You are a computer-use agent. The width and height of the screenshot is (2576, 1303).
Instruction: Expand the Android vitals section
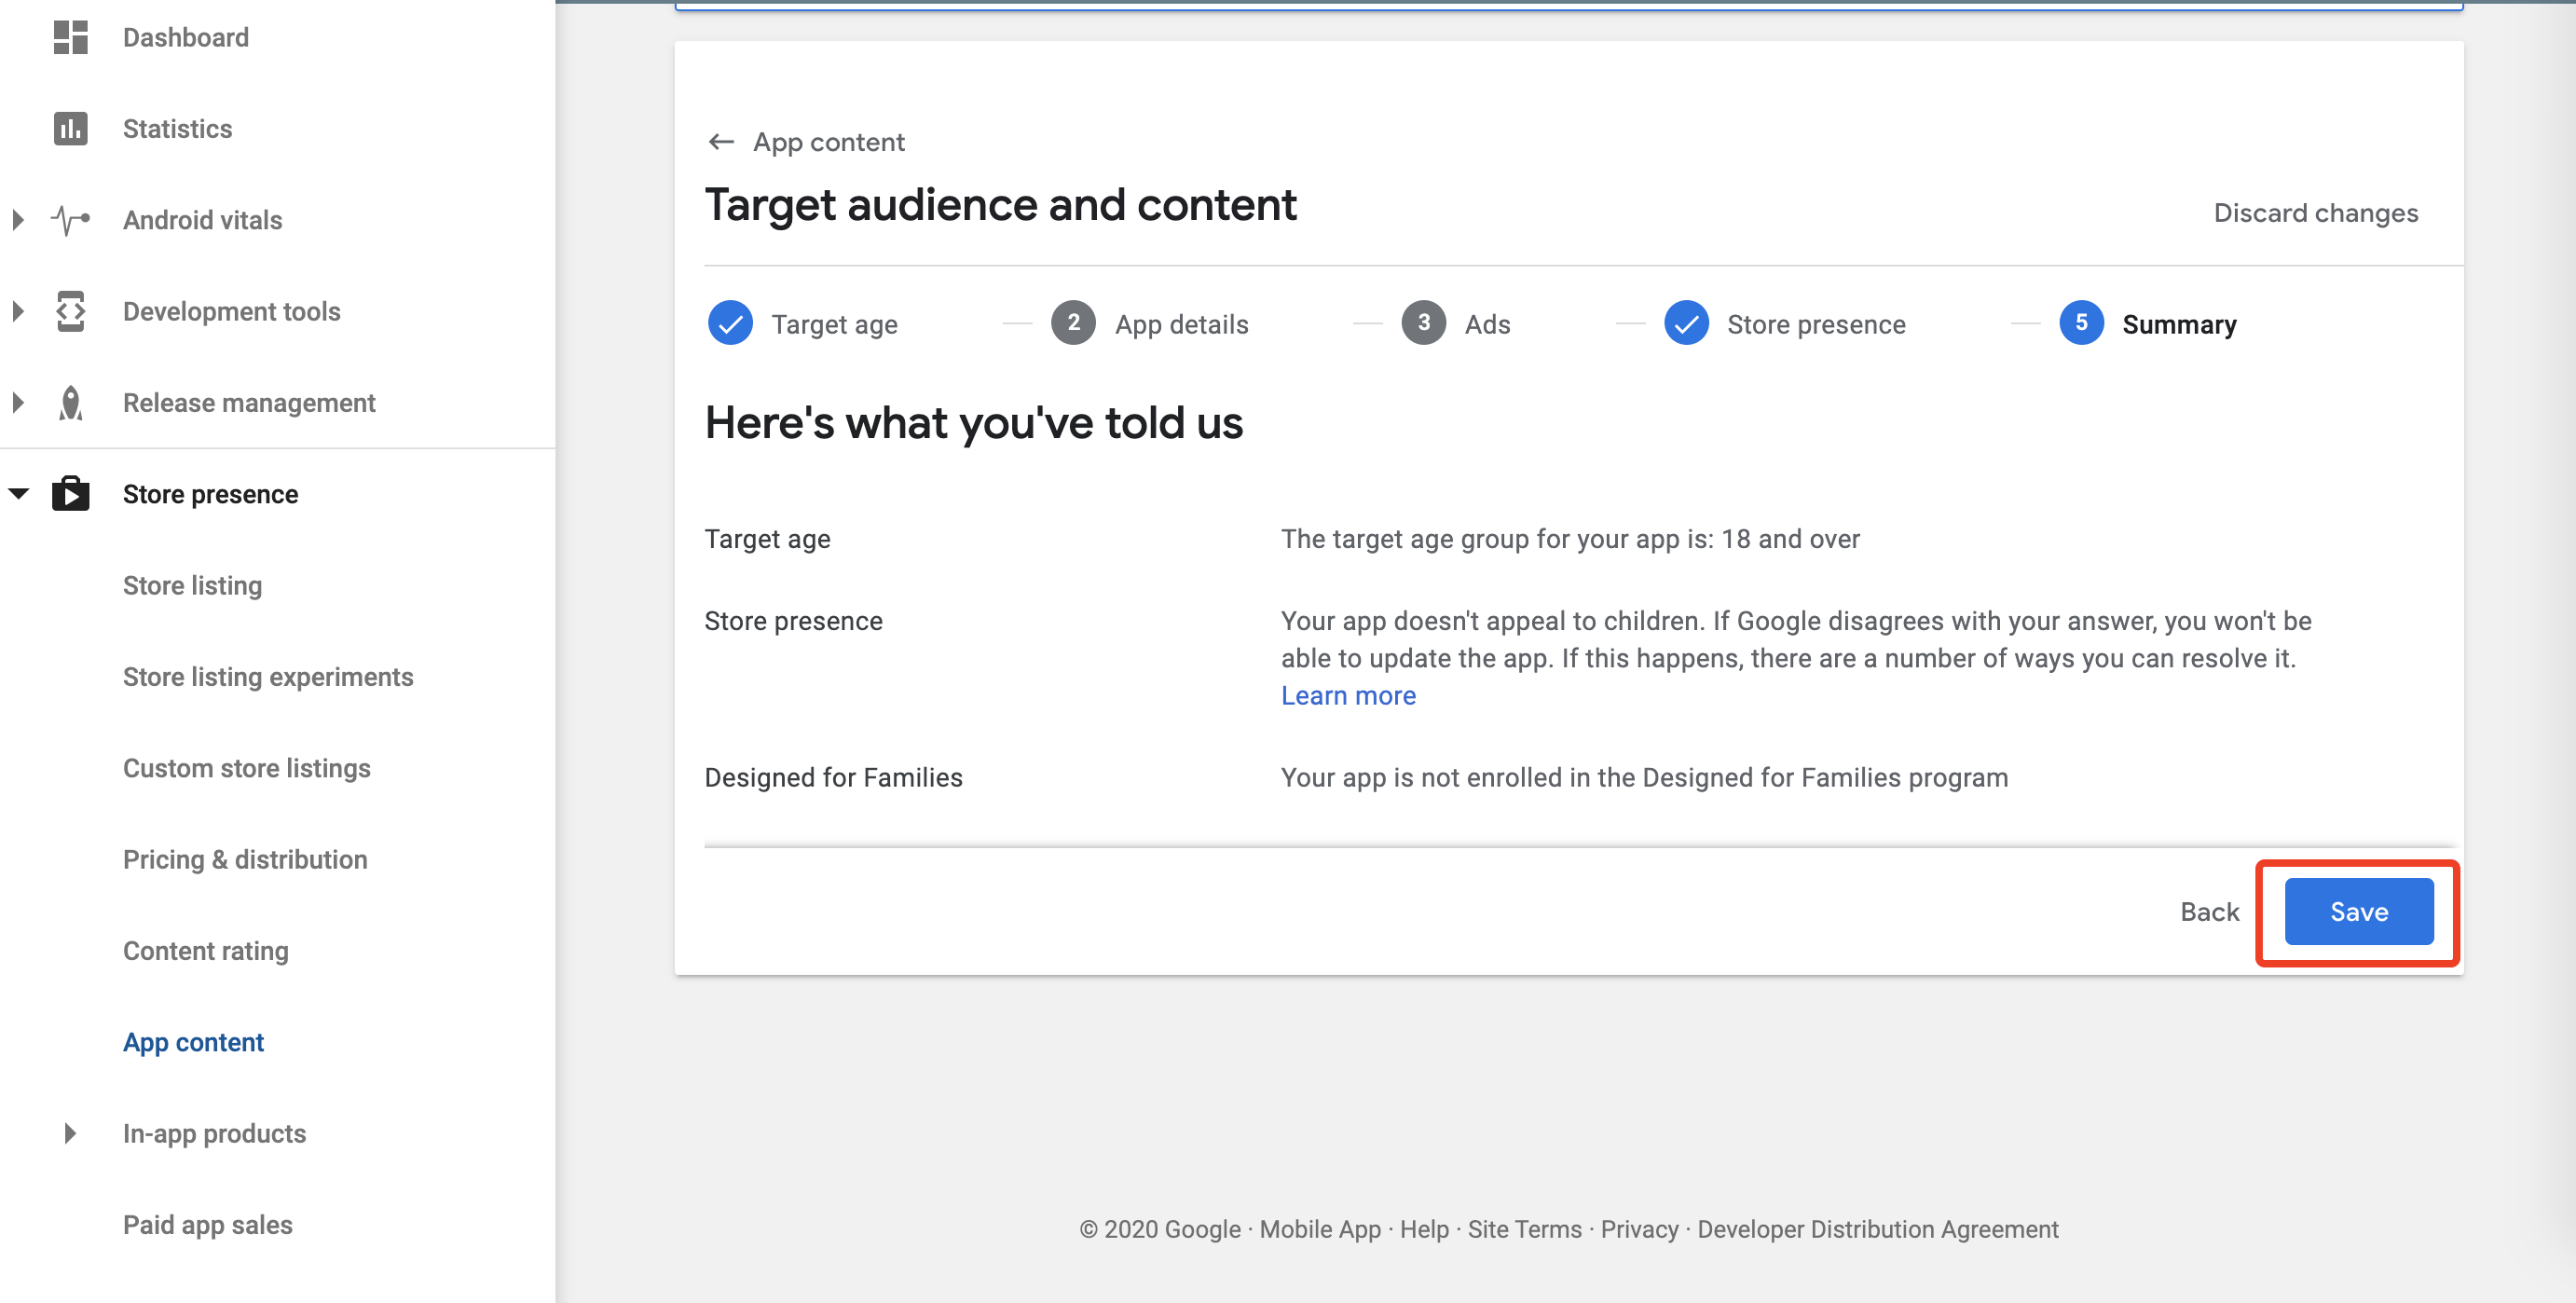pyautogui.click(x=18, y=220)
